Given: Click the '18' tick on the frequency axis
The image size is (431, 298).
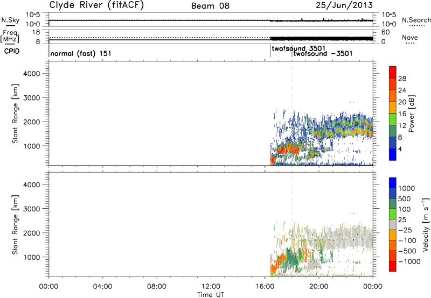Looking at the screenshot, I should tap(36, 32).
